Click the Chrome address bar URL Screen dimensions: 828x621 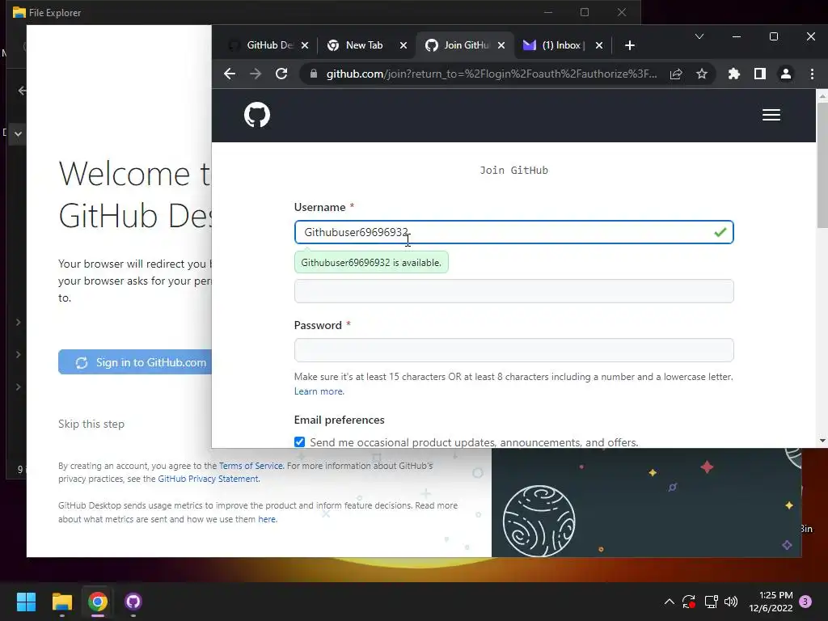pos(492,74)
